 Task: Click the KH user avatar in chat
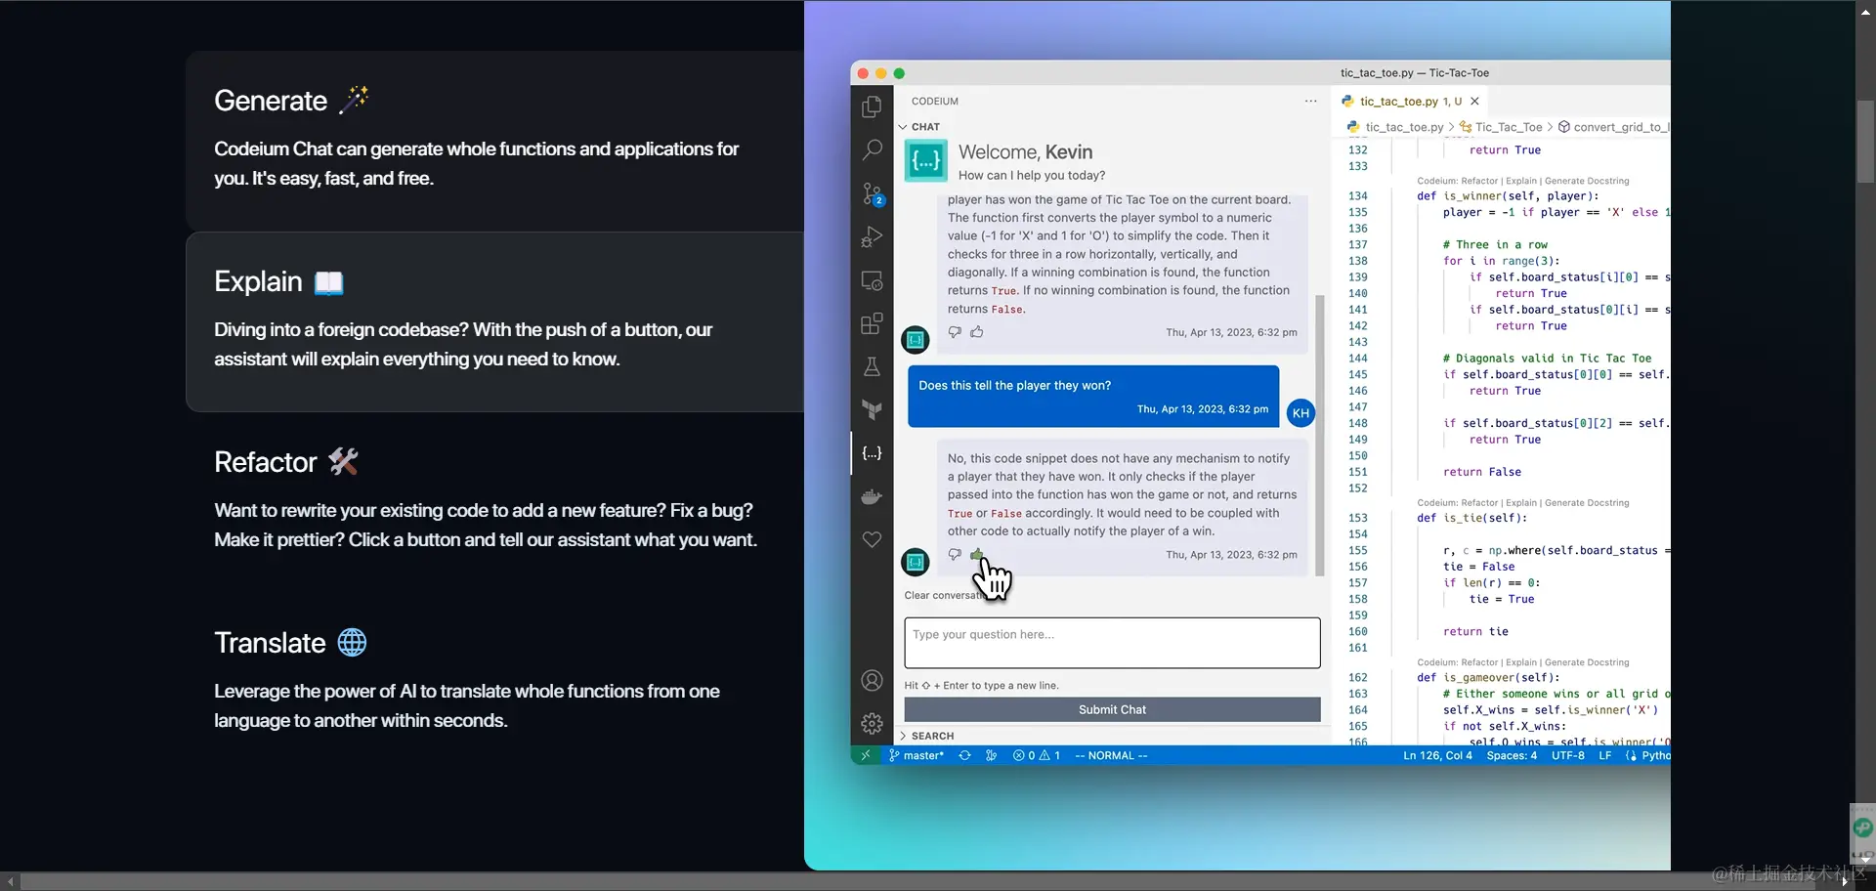pos(1300,413)
